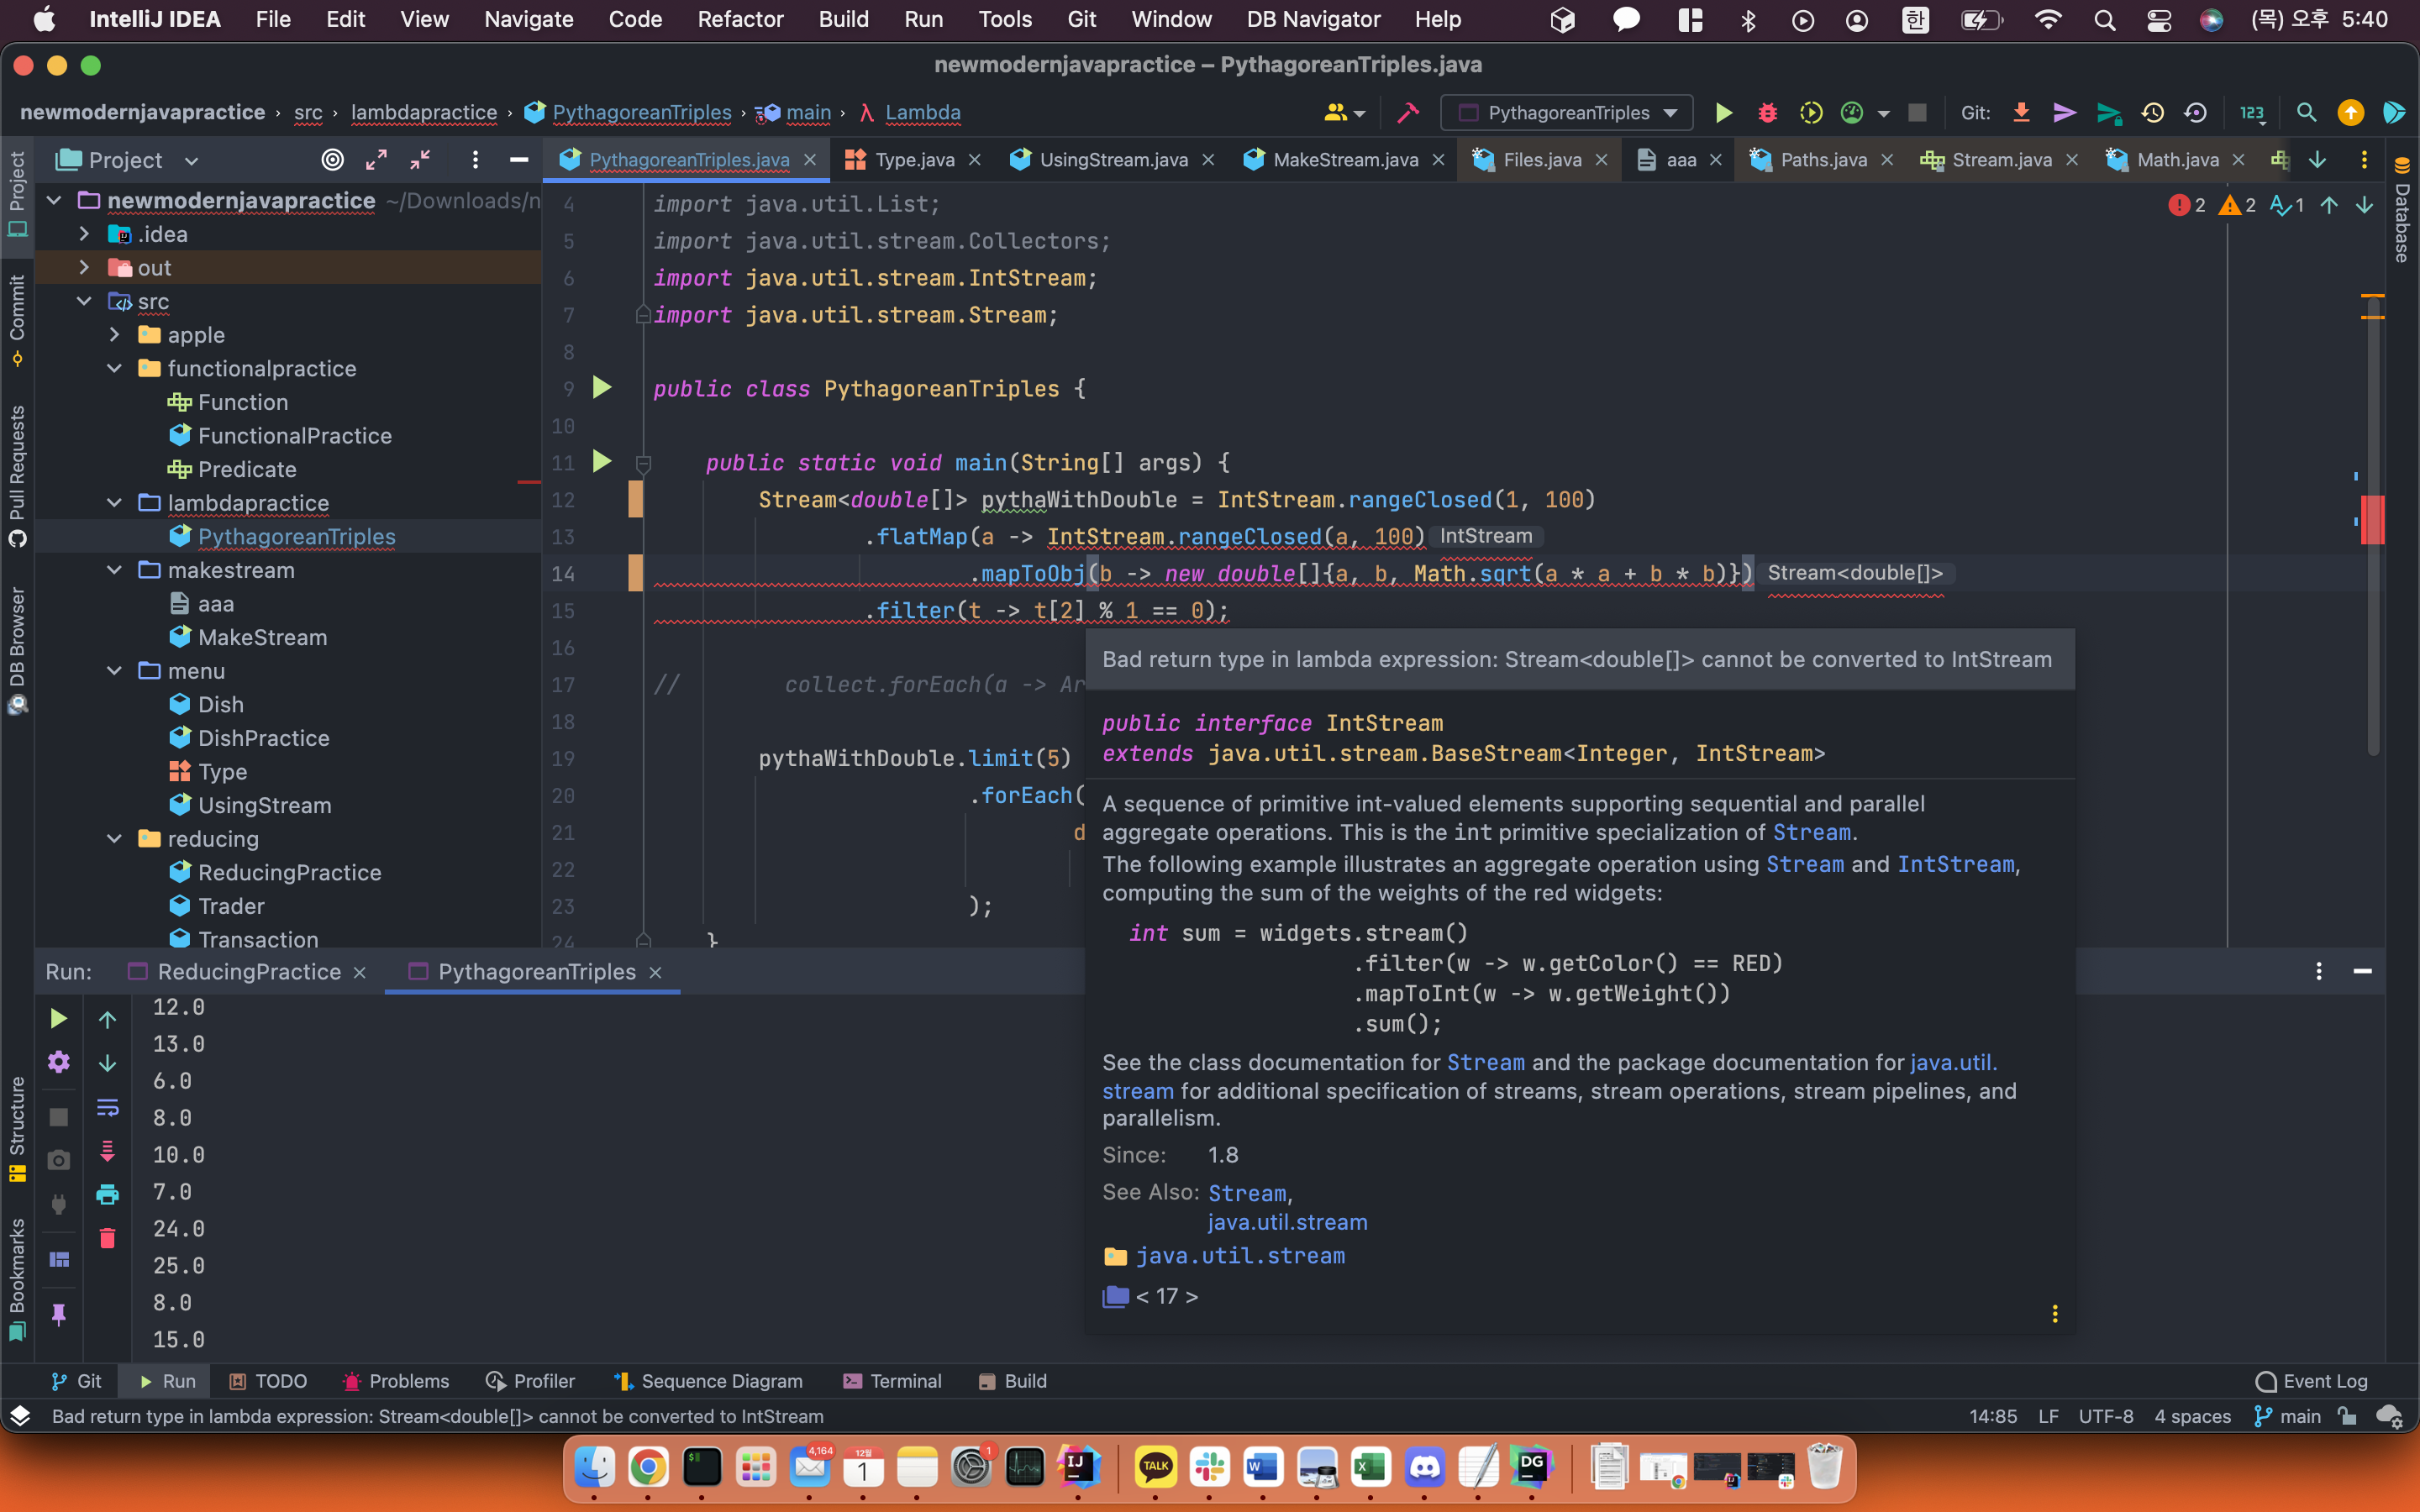Image resolution: width=2420 pixels, height=1512 pixels.
Task: Toggle pin tab in Run panel
Action: click(x=58, y=1314)
